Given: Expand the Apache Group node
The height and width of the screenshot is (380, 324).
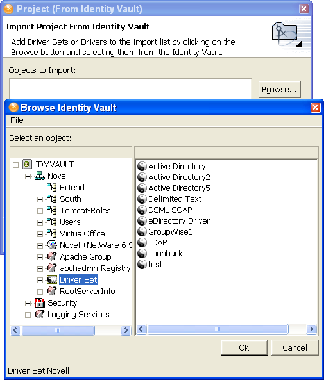Looking at the screenshot, I should (40, 257).
